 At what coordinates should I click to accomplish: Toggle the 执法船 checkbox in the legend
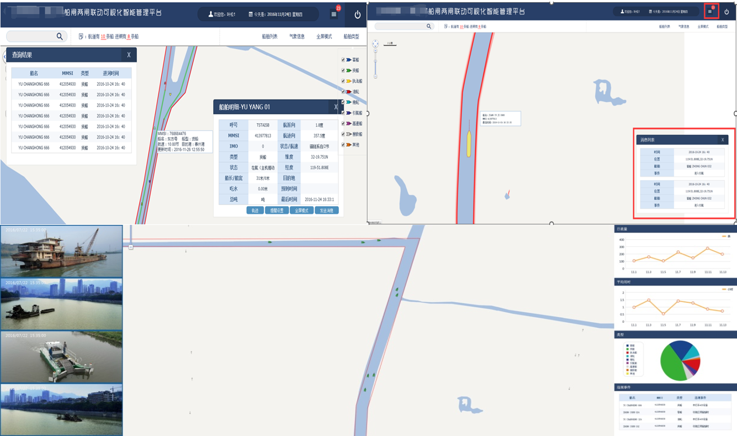pyautogui.click(x=343, y=81)
